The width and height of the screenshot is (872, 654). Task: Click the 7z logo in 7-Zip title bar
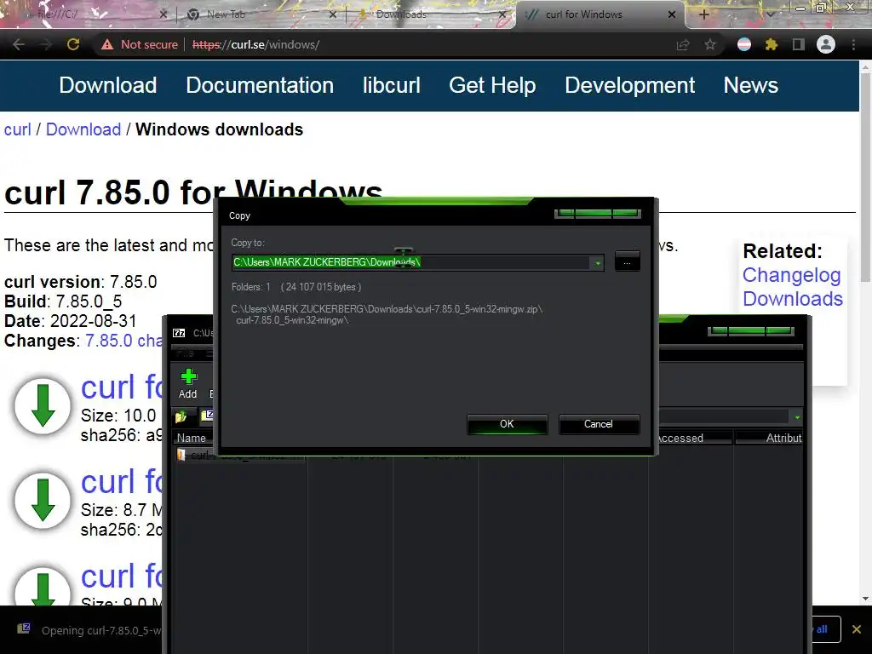click(x=179, y=333)
